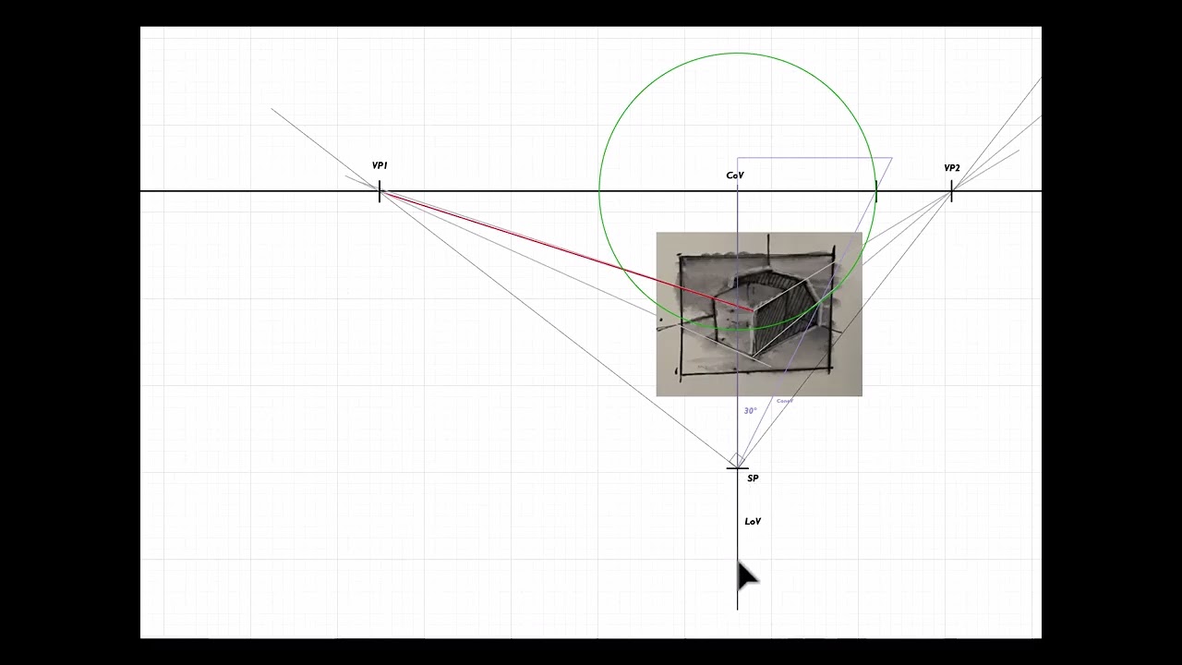This screenshot has width=1182, height=665.
Task: Select the shaded box sketch image
Action: [759, 314]
